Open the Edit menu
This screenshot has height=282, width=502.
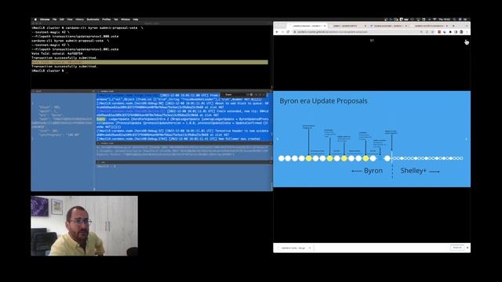62,20
